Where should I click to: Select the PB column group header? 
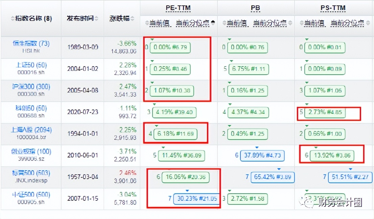(x=256, y=7)
